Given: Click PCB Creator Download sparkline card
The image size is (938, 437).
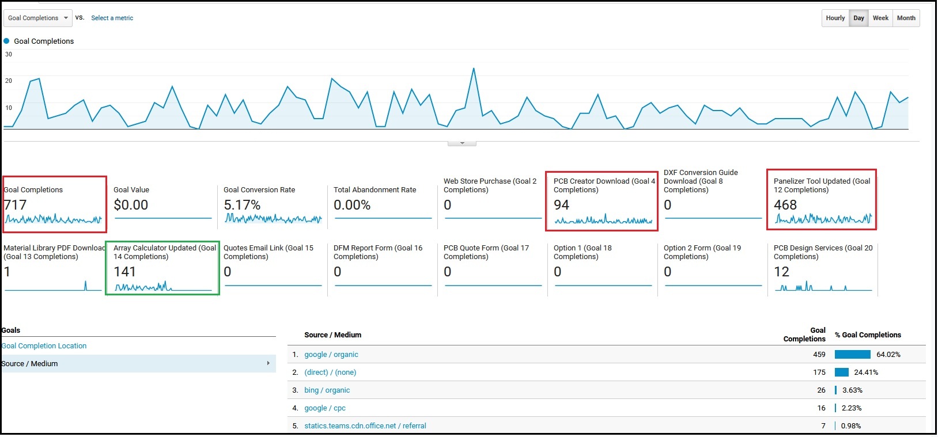Looking at the screenshot, I should [603, 220].
